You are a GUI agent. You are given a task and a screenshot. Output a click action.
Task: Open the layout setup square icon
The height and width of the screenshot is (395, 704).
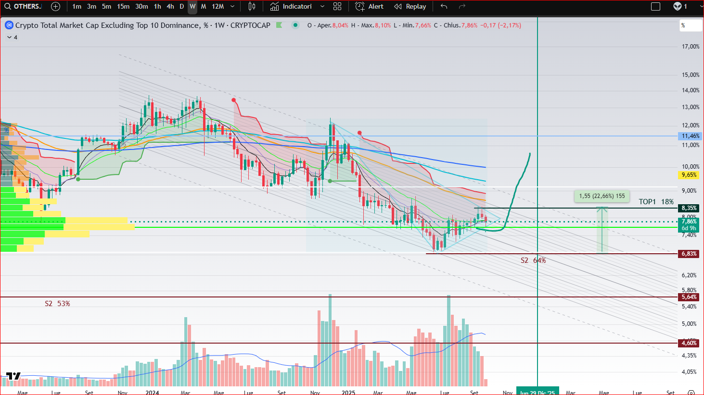coord(655,6)
